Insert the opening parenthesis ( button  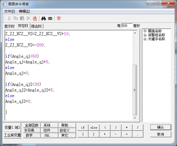pos(105,127)
